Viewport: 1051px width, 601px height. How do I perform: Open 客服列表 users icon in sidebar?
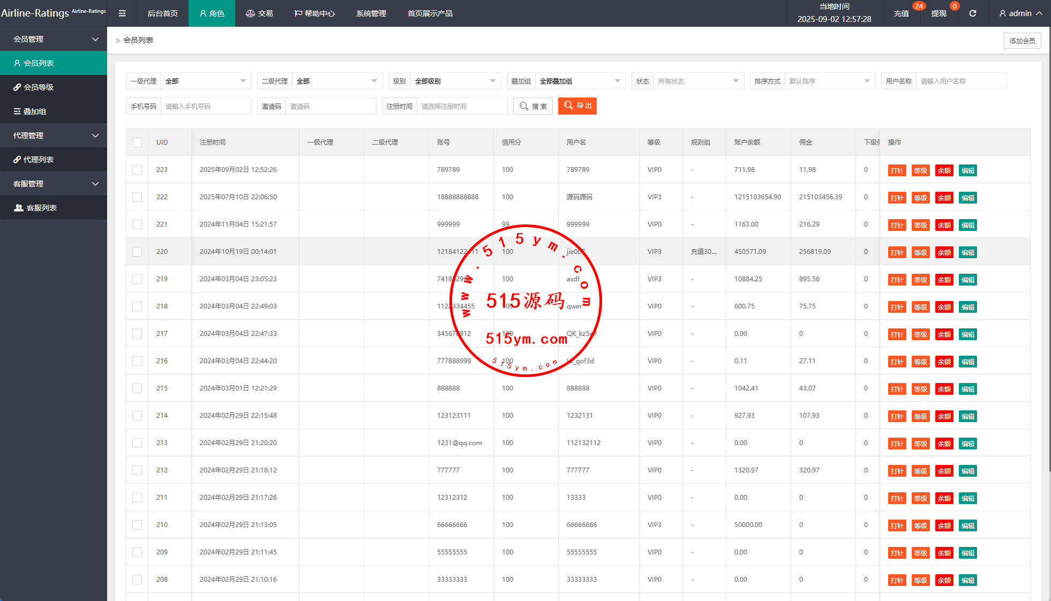pos(19,208)
